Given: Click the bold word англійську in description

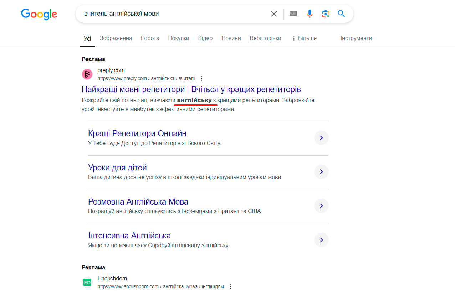Looking at the screenshot, I should pos(194,100).
